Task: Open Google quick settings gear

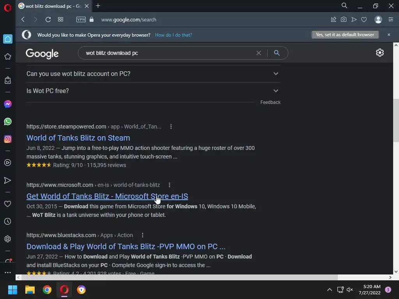Action: (x=380, y=53)
